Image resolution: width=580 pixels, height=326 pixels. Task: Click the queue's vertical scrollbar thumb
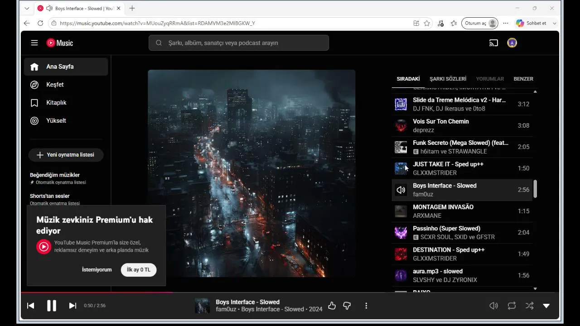[x=535, y=189]
